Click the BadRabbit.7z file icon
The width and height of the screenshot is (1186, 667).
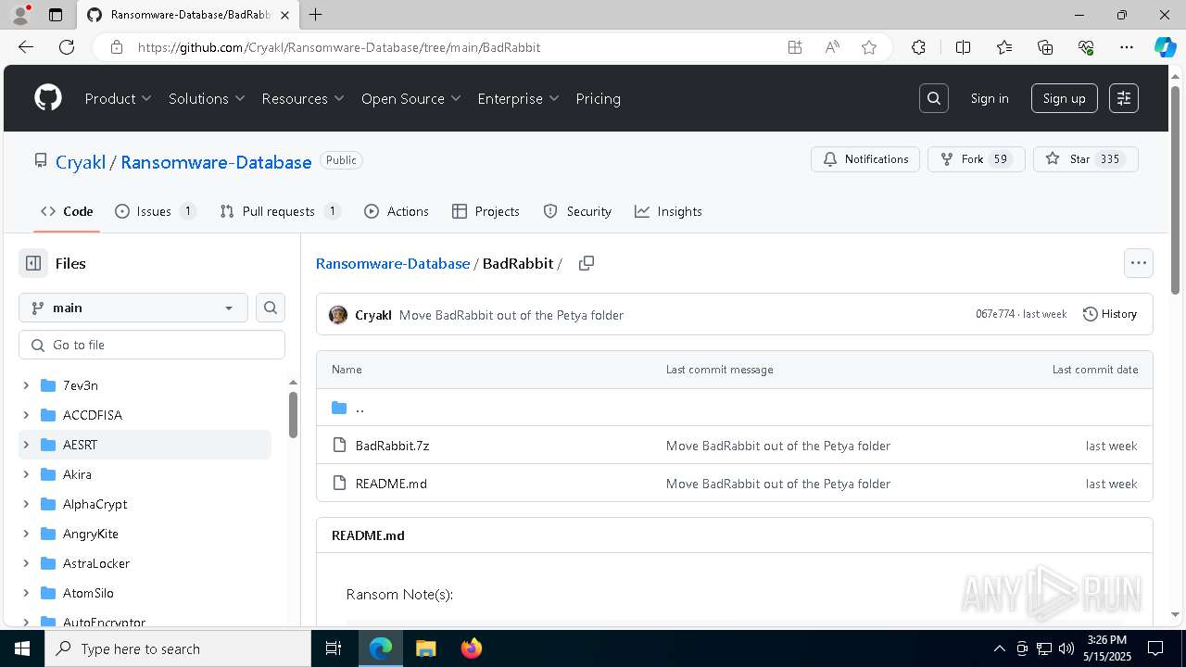pyautogui.click(x=339, y=446)
